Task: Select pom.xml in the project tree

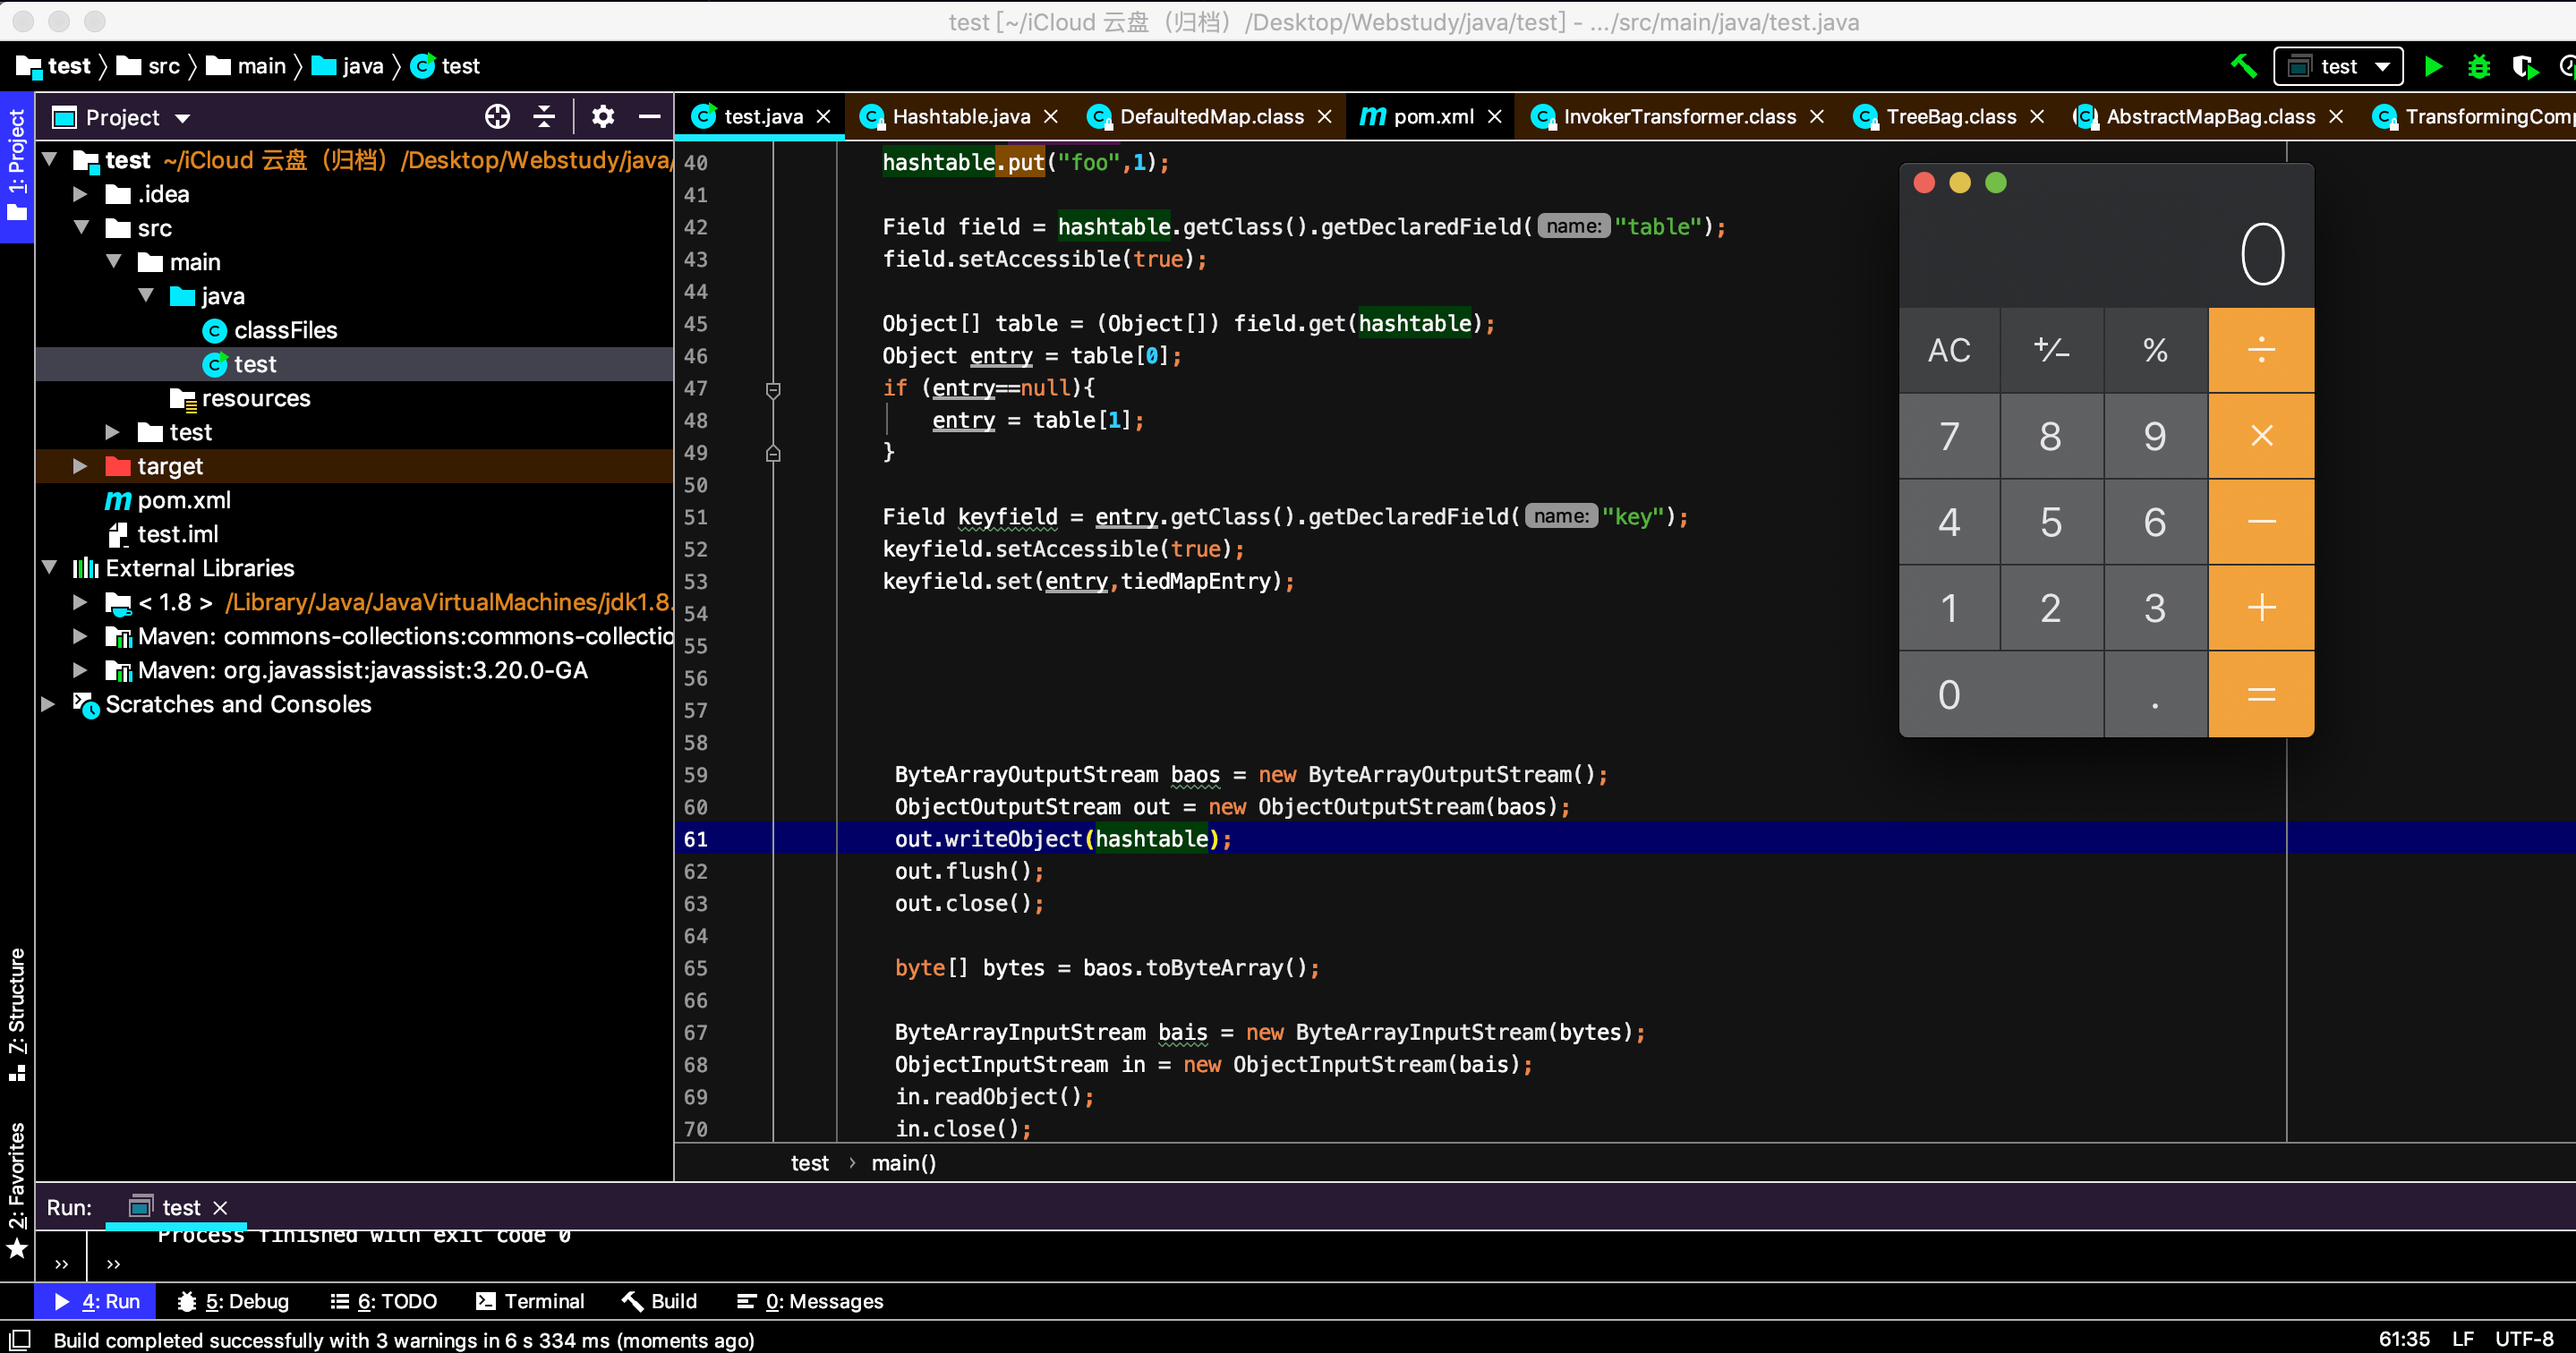Action: click(x=183, y=500)
